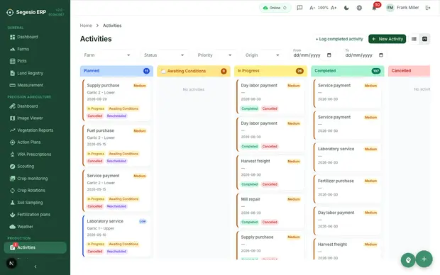Open the From date calendar picker
Viewport: 440px width, 275px height.
coord(329,55)
